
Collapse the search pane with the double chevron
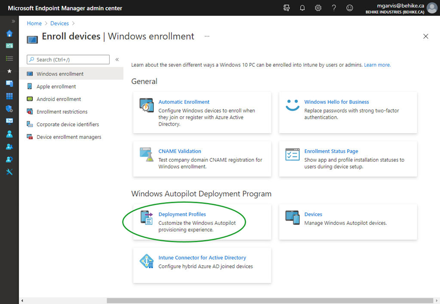[x=117, y=60]
